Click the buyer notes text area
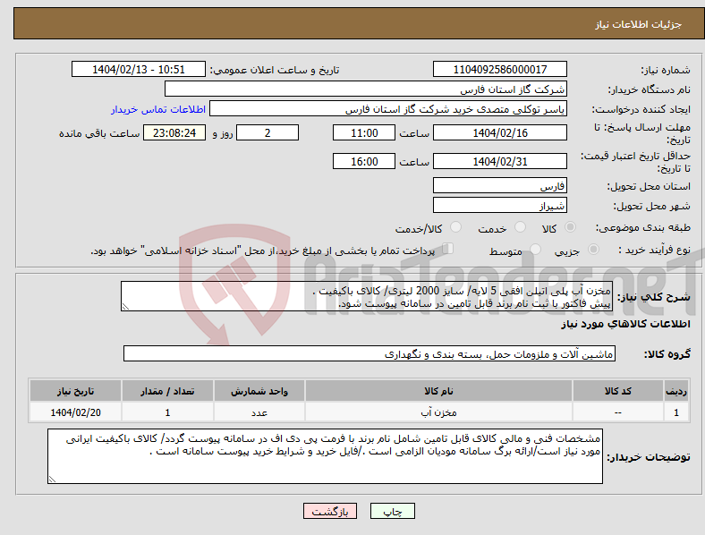 (x=325, y=456)
